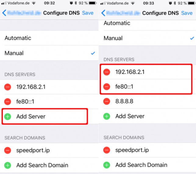The height and width of the screenshot is (174, 196).
Task: Tap DNS SERVERS header in left screen
Action: tap(20, 75)
